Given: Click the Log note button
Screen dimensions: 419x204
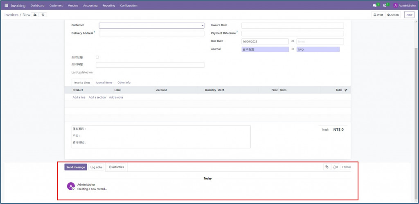Looking at the screenshot, I should click(x=96, y=167).
